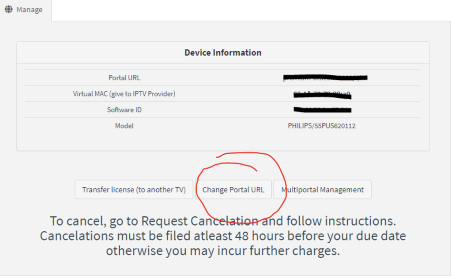Select the Portal URL row label
The image size is (452, 278).
point(124,78)
